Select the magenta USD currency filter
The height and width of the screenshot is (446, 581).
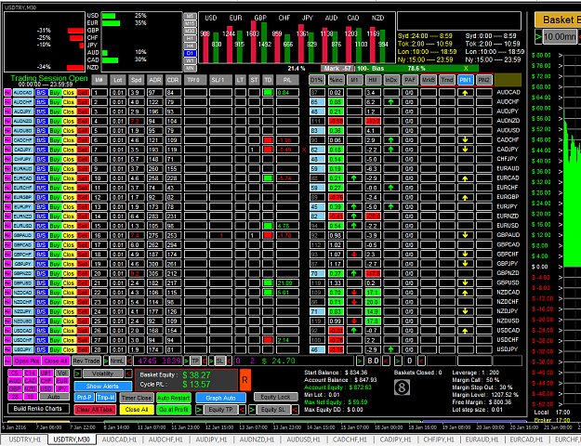46,389
